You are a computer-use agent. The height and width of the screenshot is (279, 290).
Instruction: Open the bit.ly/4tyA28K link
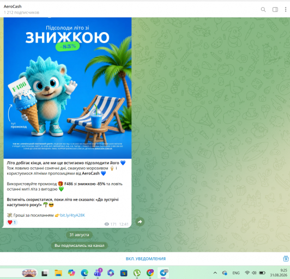[x=72, y=215]
